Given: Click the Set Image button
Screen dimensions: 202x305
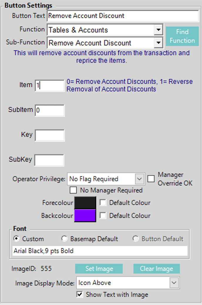Looking at the screenshot, I should pyautogui.click(x=99, y=269).
